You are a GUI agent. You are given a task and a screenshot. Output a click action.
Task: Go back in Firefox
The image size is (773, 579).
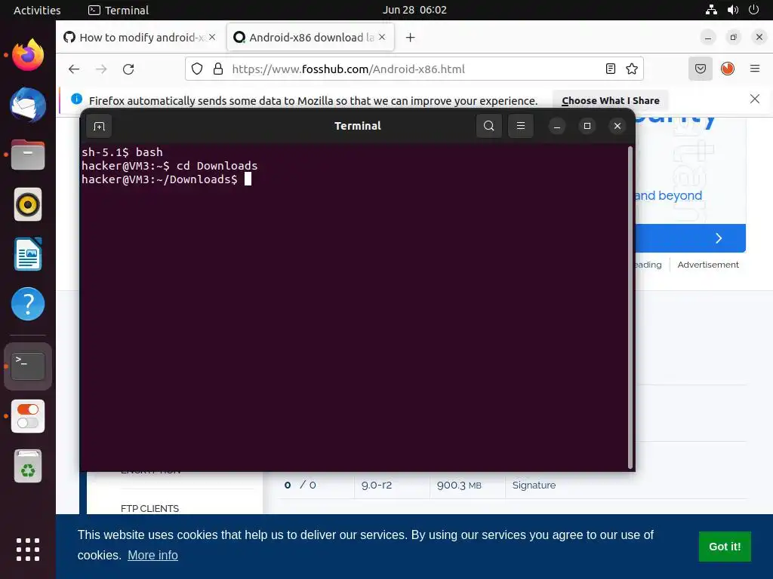pyautogui.click(x=74, y=69)
